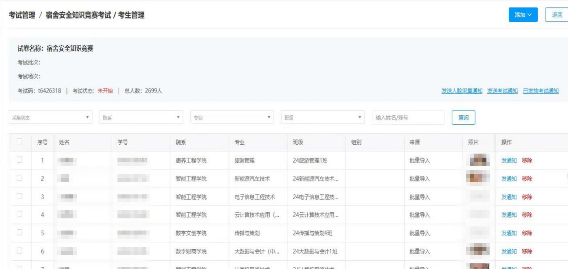The image size is (568, 269).
Task: Select the checkbox for row 3
Action: pyautogui.click(x=20, y=197)
